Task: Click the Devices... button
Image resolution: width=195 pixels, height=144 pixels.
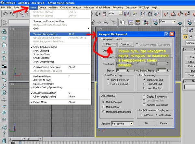Action: pos(126,44)
